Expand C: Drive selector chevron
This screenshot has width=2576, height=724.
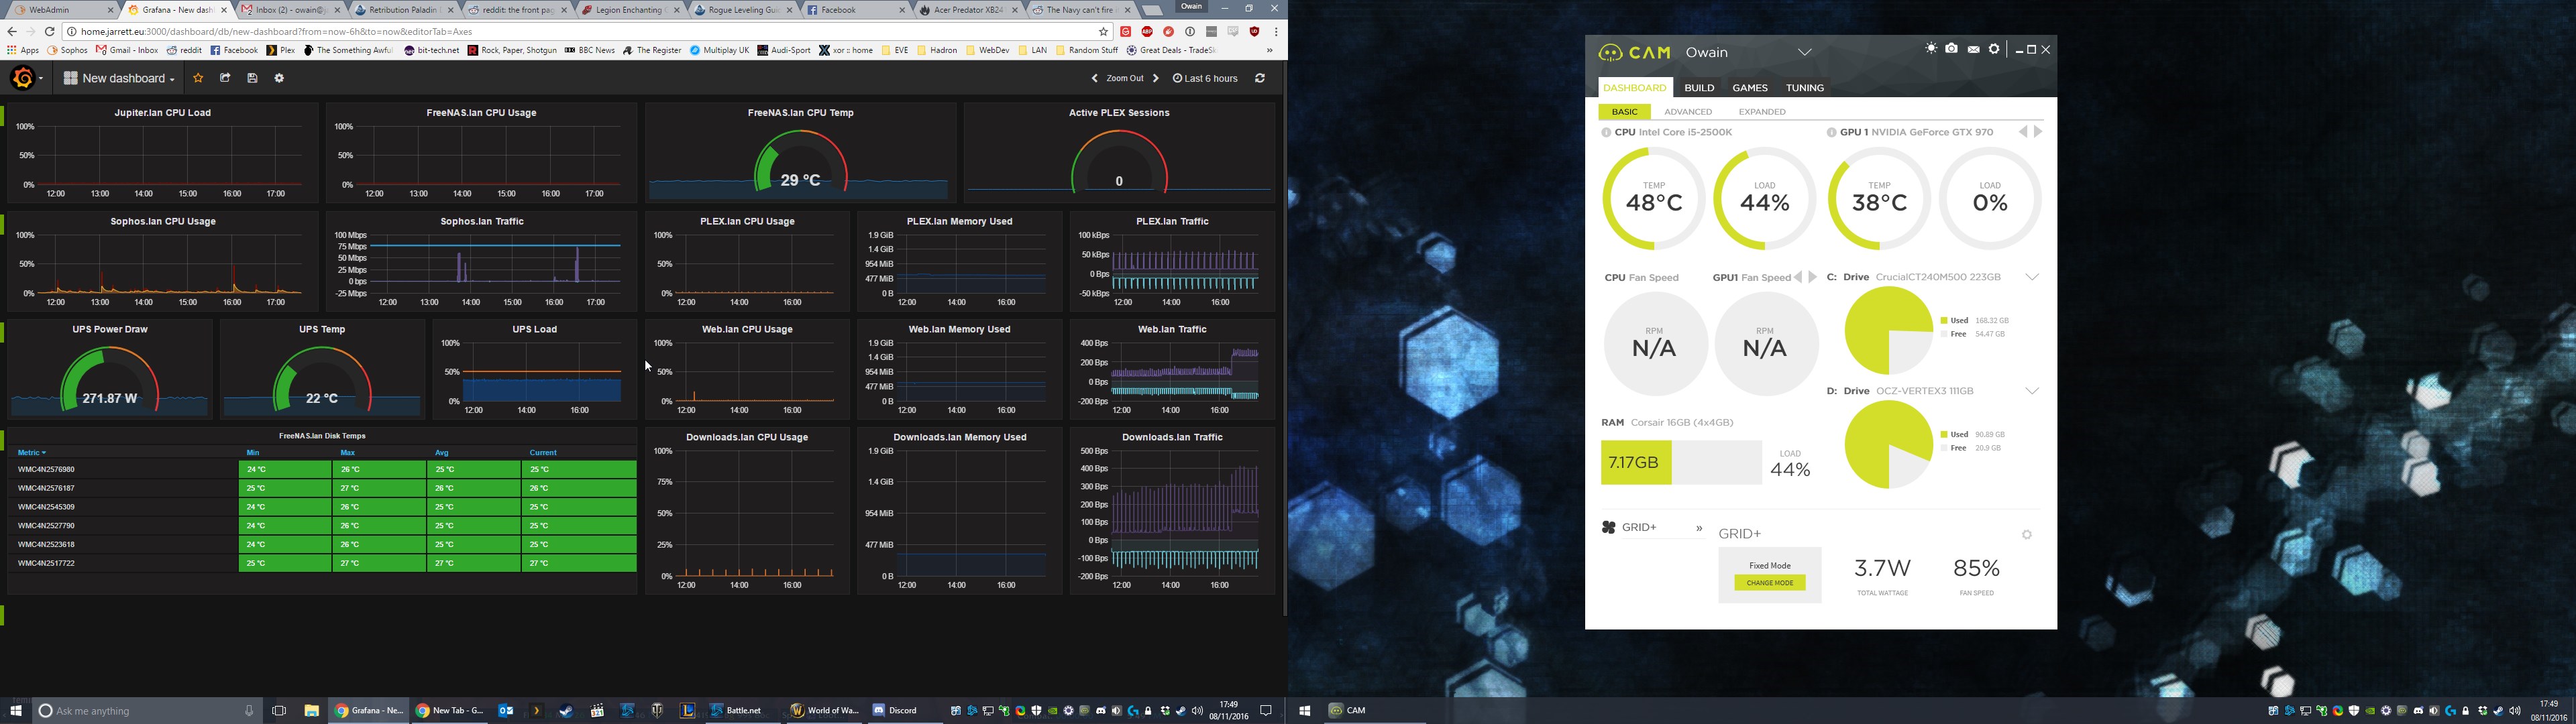[x=2032, y=277]
